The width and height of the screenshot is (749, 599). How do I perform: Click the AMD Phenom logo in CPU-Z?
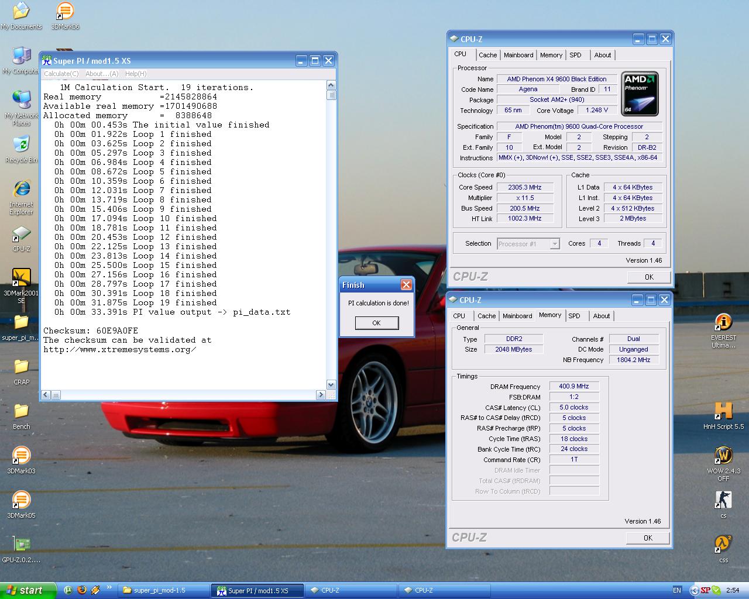[x=640, y=94]
